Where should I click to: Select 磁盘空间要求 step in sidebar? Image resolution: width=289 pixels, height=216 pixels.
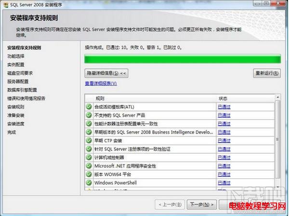pos(20,73)
